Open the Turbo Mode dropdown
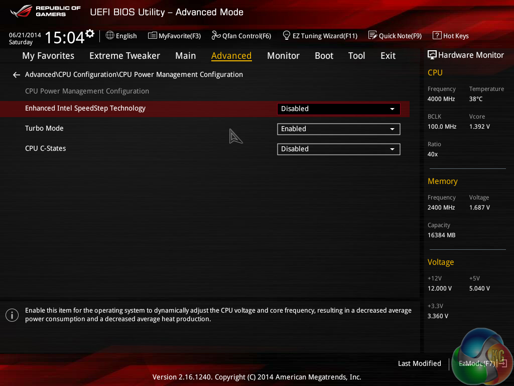This screenshot has width=514, height=386. pos(339,129)
